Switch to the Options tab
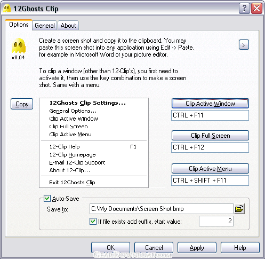 click(x=19, y=25)
